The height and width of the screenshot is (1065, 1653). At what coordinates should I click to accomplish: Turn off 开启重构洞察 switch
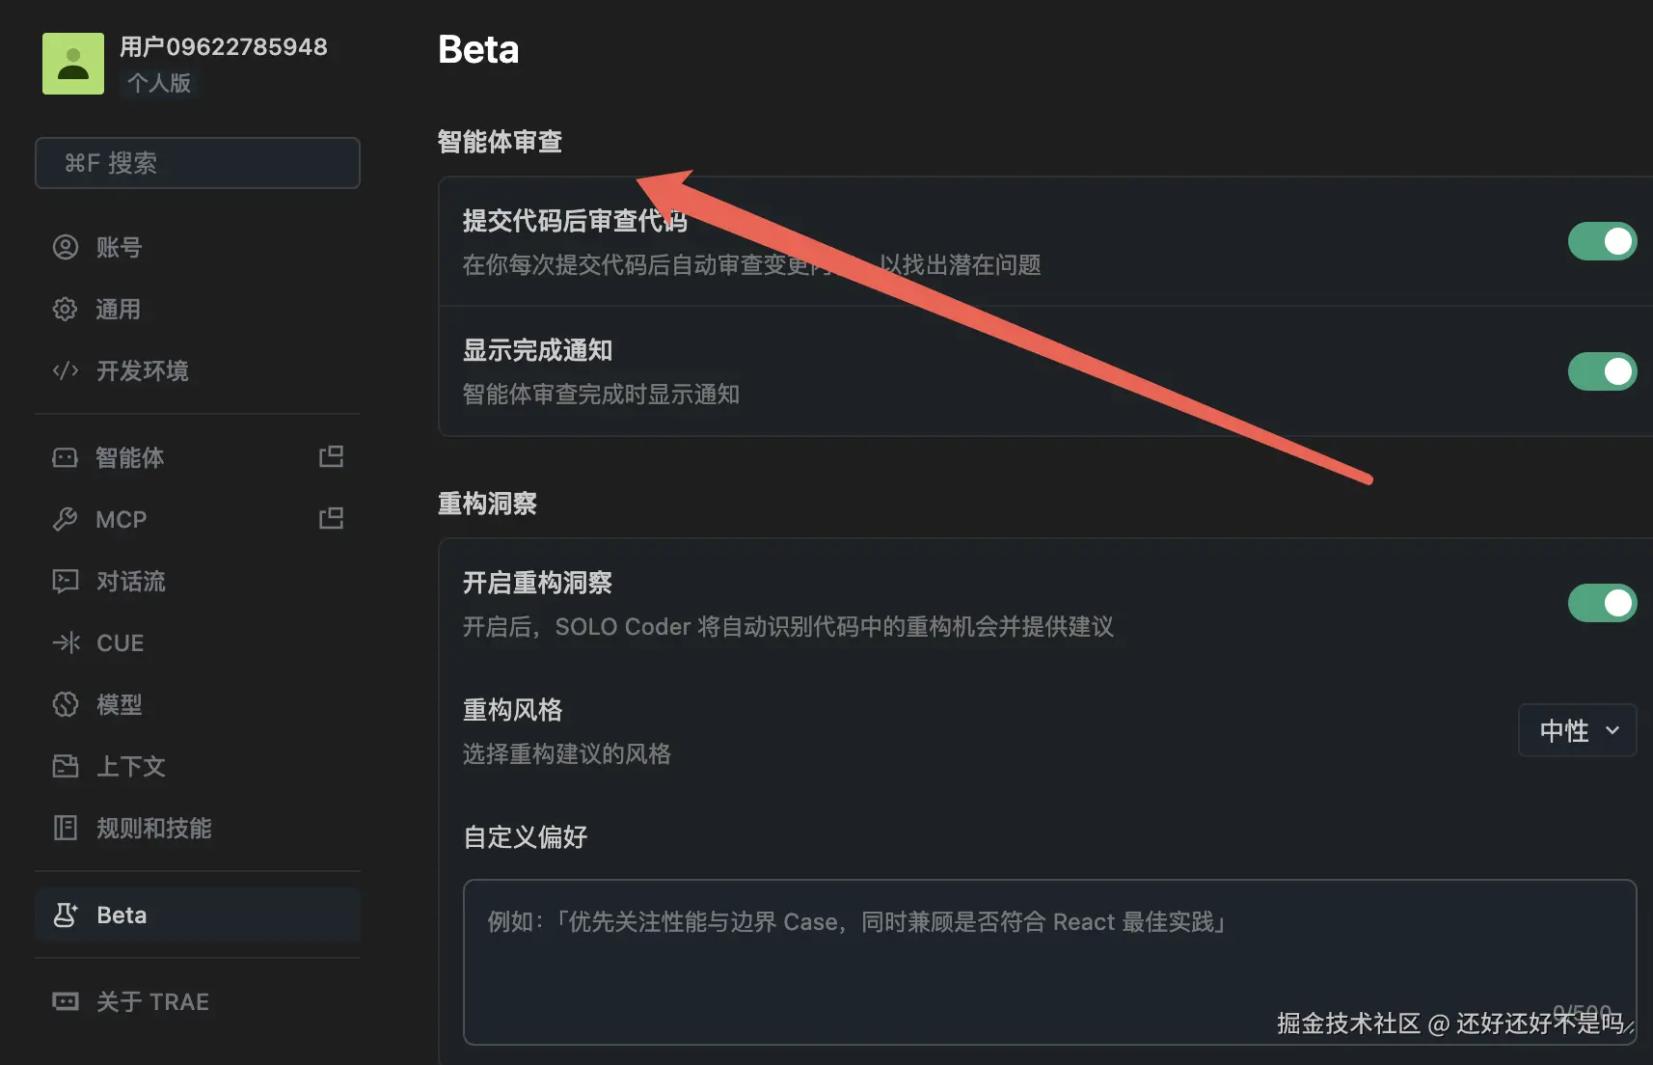[x=1601, y=604]
